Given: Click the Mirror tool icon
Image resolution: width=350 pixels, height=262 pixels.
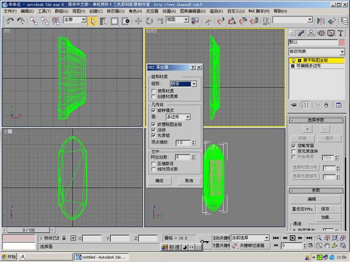Looking at the screenshot, I should tap(321, 21).
